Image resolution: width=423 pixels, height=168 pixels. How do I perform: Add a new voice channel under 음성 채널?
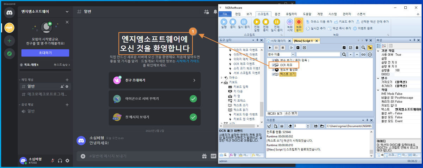(67, 105)
